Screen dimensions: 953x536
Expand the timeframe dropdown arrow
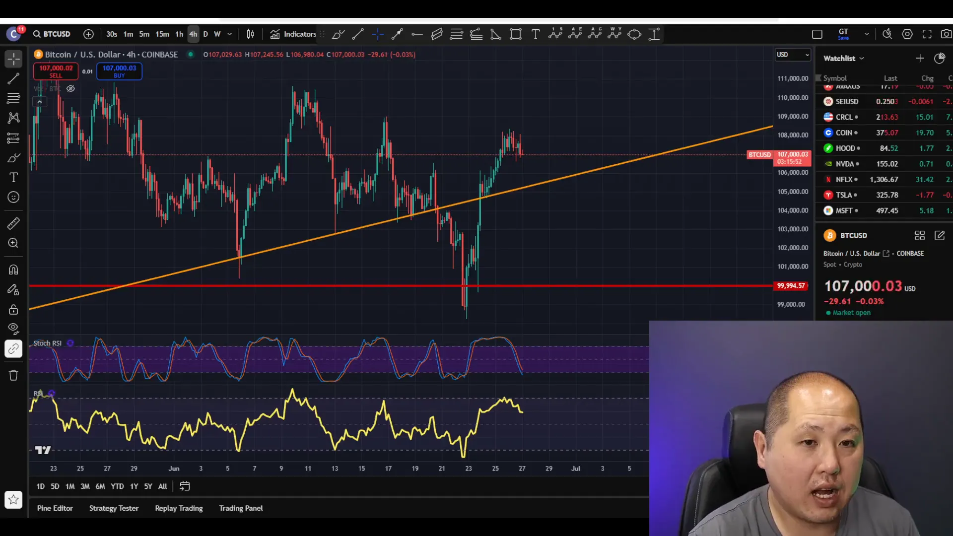[230, 34]
